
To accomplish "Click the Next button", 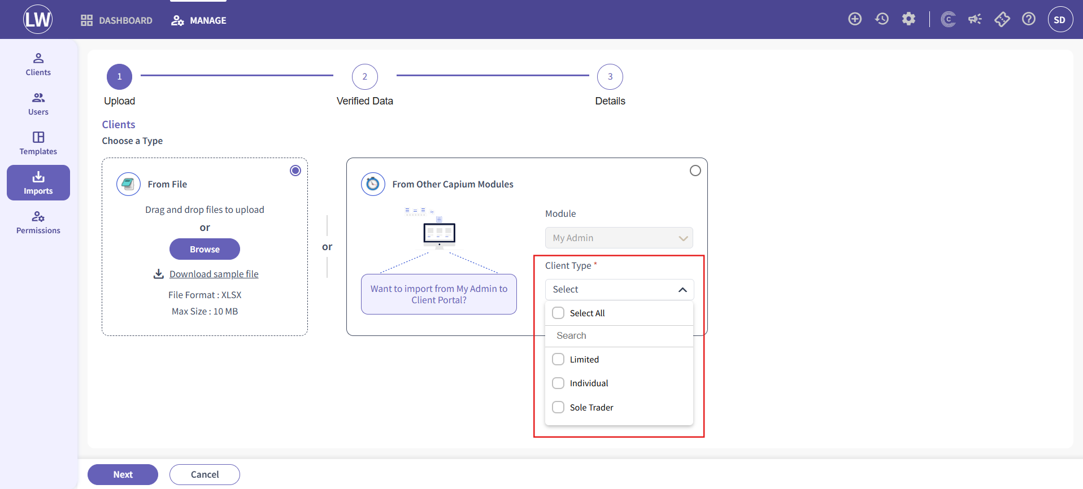I will click(x=123, y=474).
